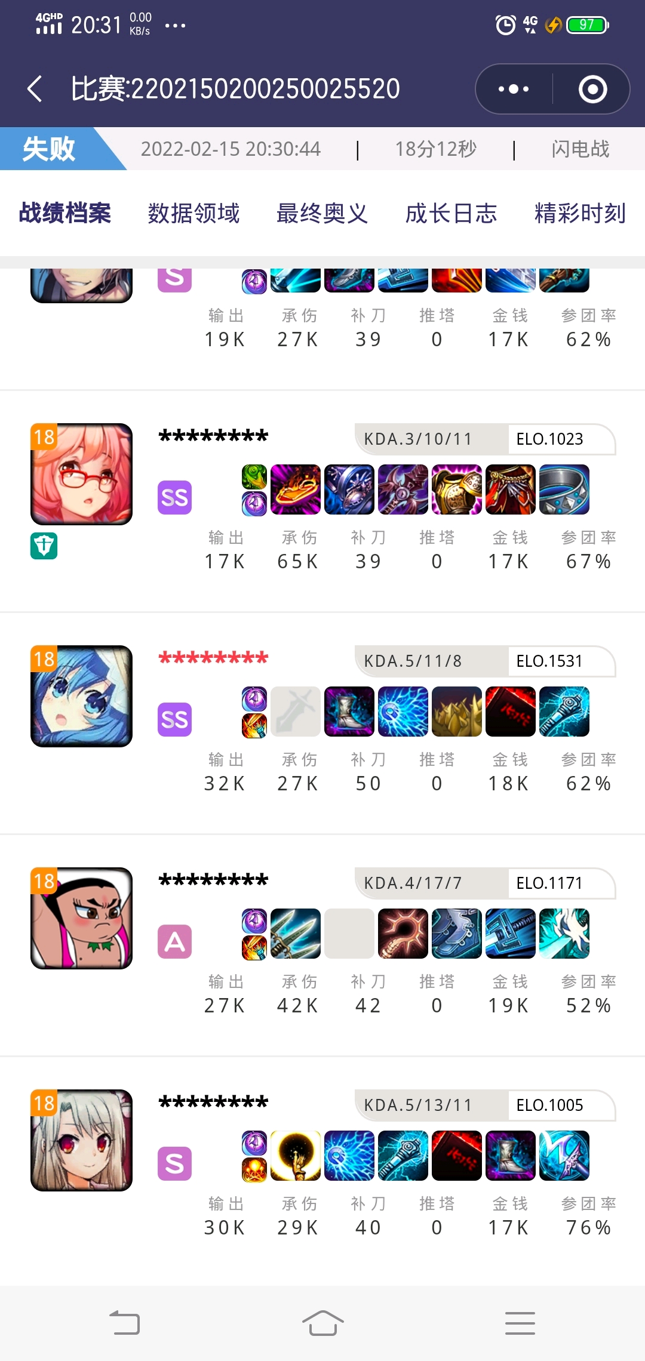Screen dimensions: 645x1361
Task: Go back using the header arrow
Action: 35,89
